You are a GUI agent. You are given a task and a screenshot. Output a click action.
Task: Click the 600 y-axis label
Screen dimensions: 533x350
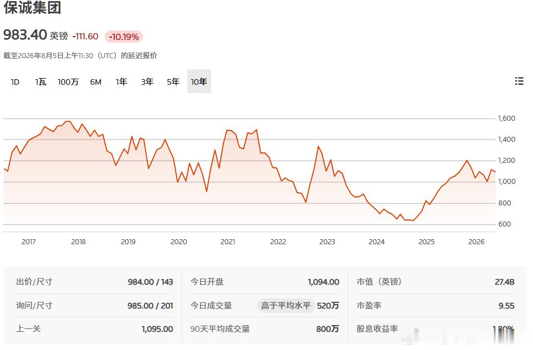click(504, 224)
